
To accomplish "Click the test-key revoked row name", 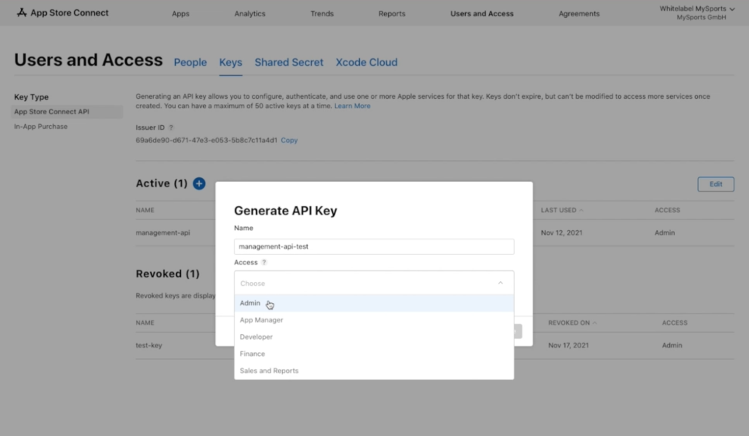I will tap(149, 345).
